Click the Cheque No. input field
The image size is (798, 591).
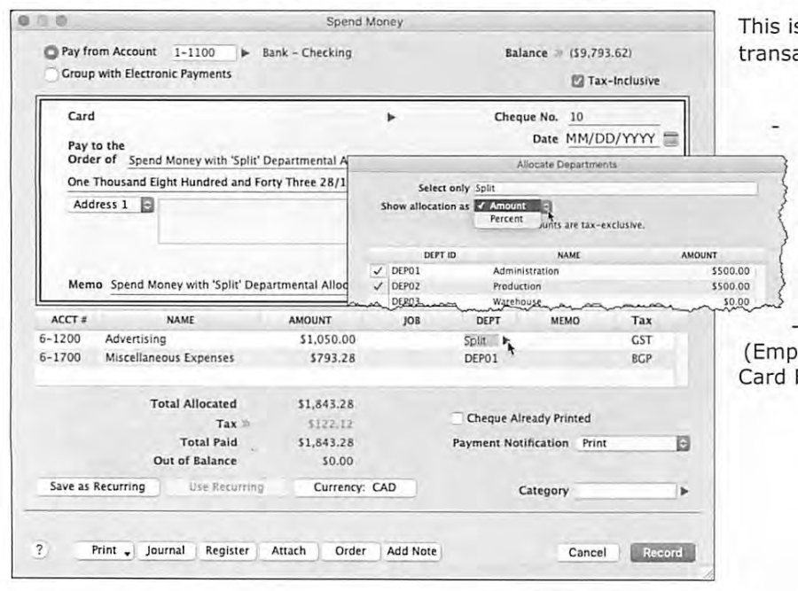[x=614, y=117]
